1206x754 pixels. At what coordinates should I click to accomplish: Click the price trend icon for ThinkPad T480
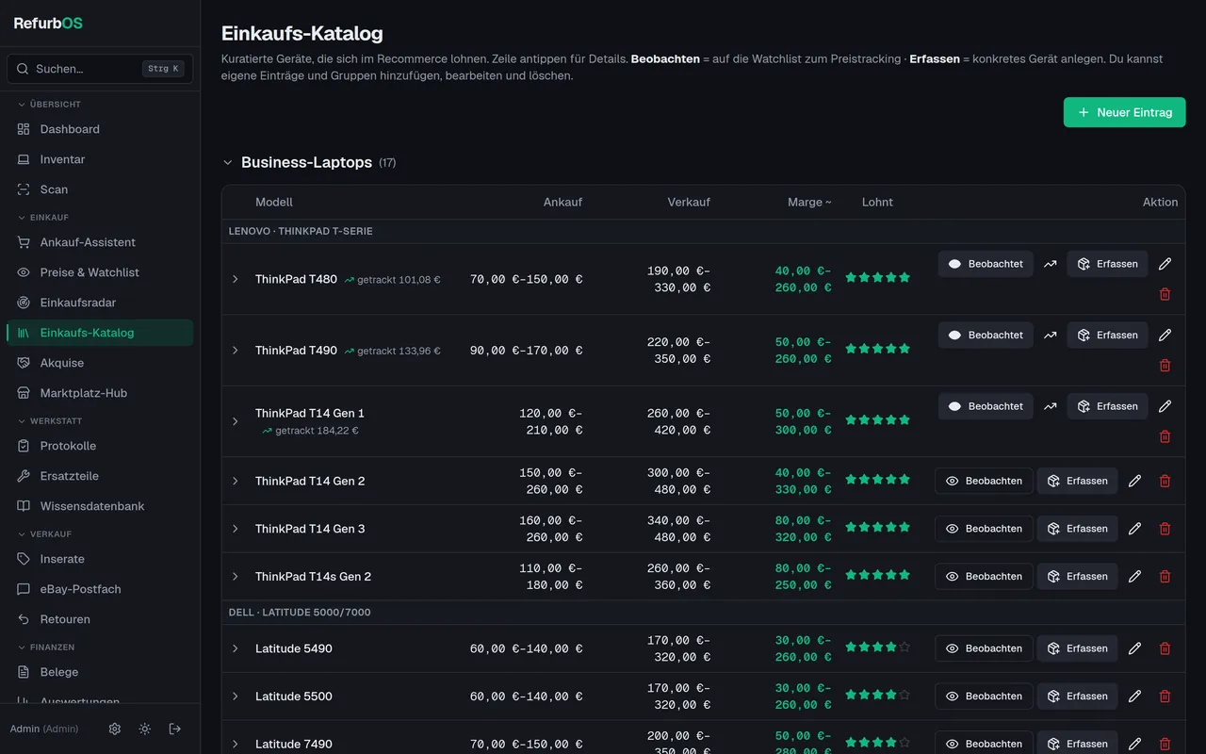[1050, 264]
